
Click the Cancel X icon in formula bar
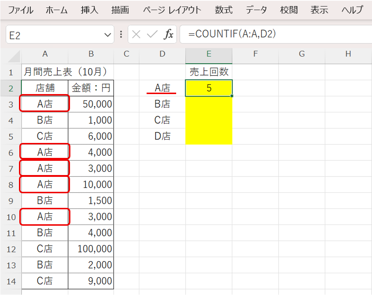click(x=136, y=35)
